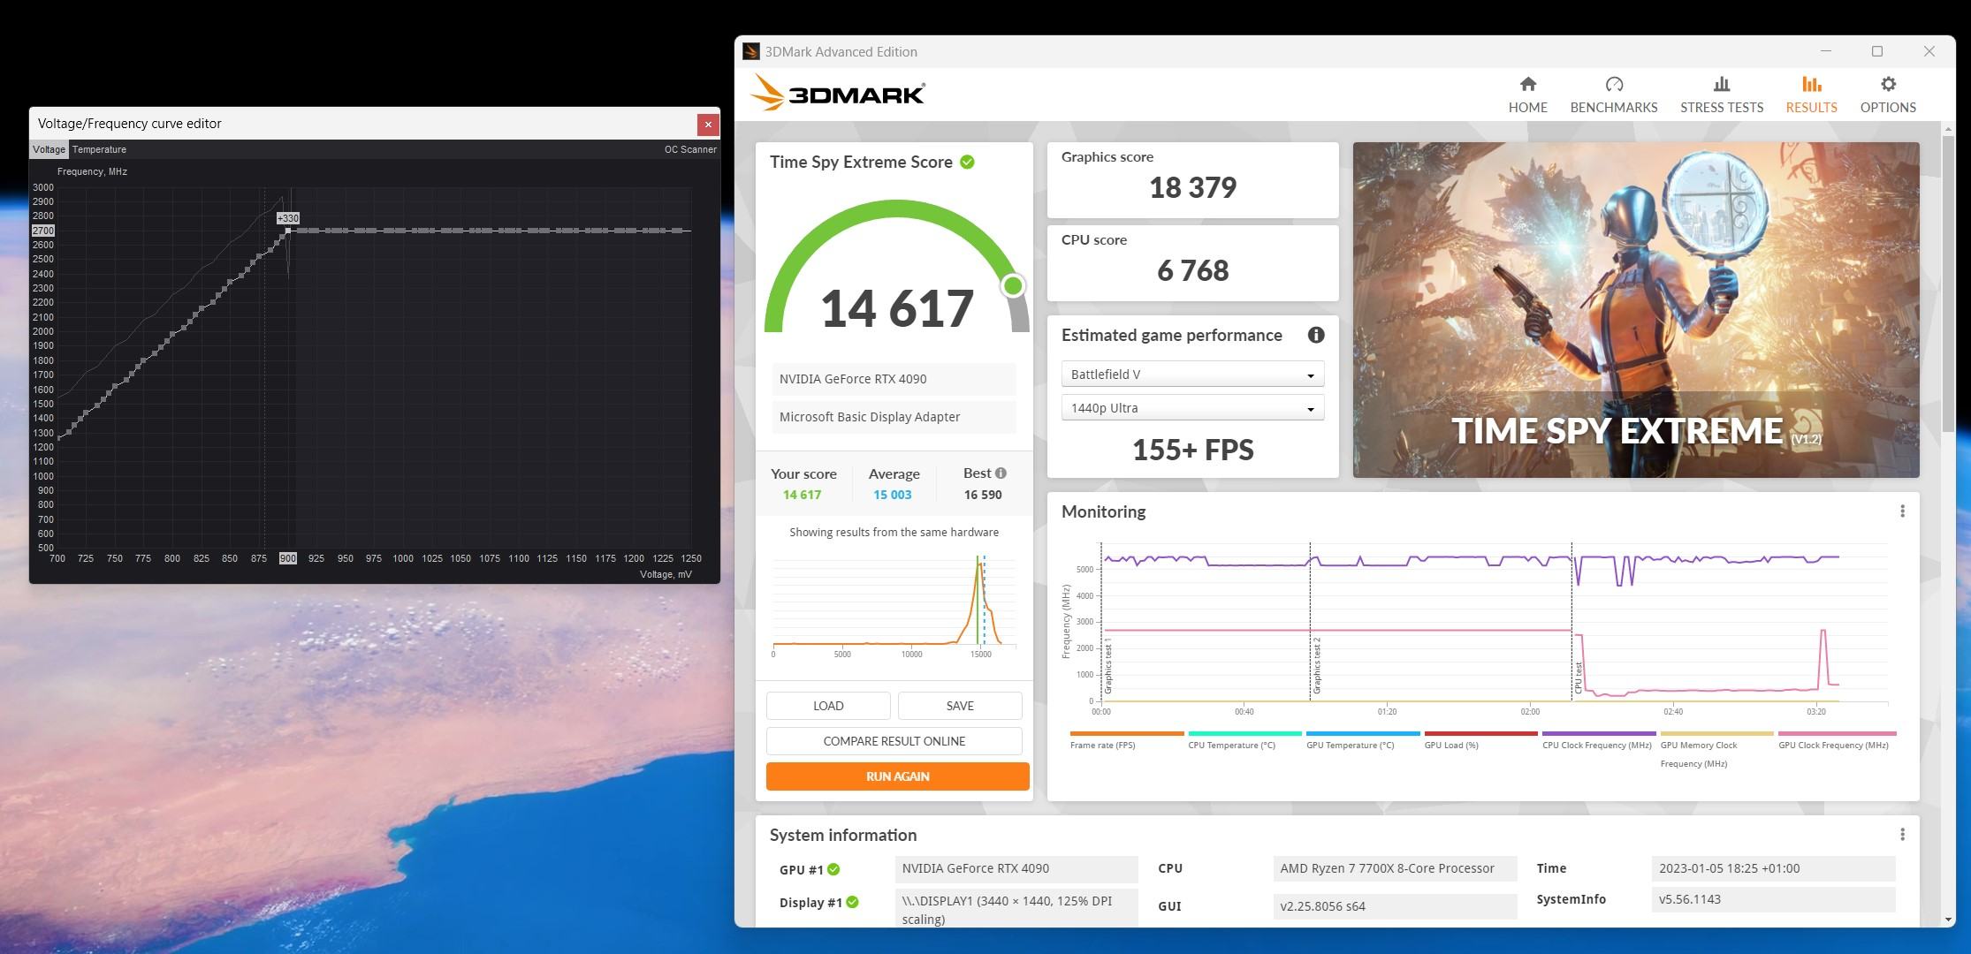Click the Microsoft Basic Display Adapter row
This screenshot has width=1971, height=954.
tap(894, 417)
